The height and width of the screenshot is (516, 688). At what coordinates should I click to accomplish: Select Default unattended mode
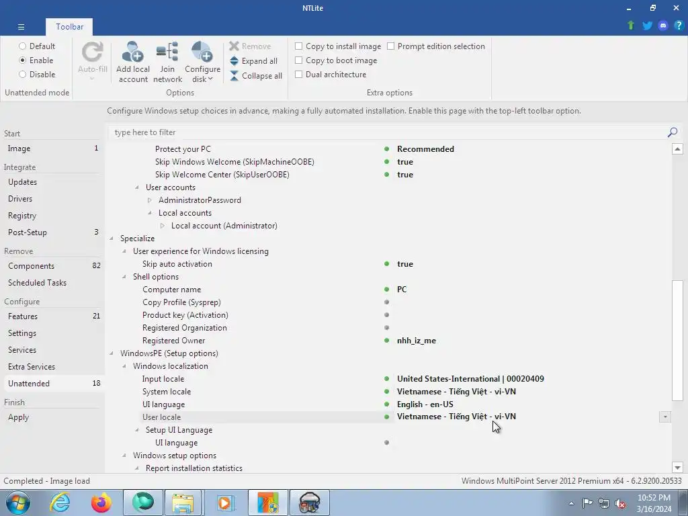pyautogui.click(x=37, y=46)
